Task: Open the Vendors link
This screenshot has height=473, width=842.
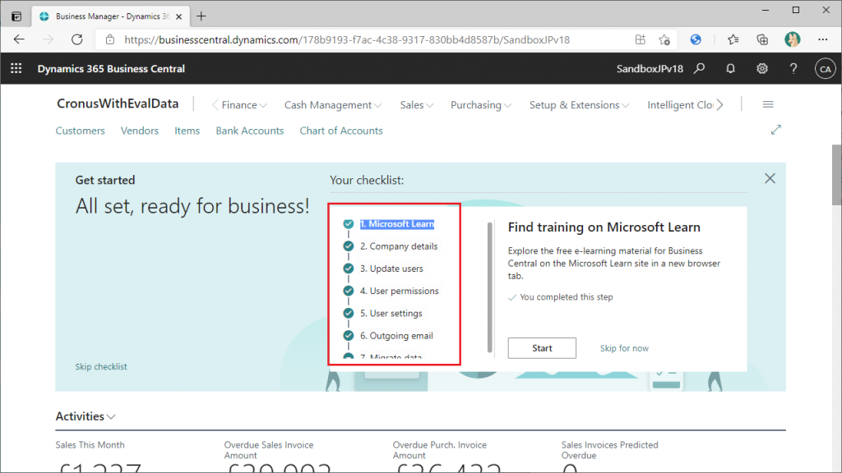Action: pyautogui.click(x=140, y=131)
